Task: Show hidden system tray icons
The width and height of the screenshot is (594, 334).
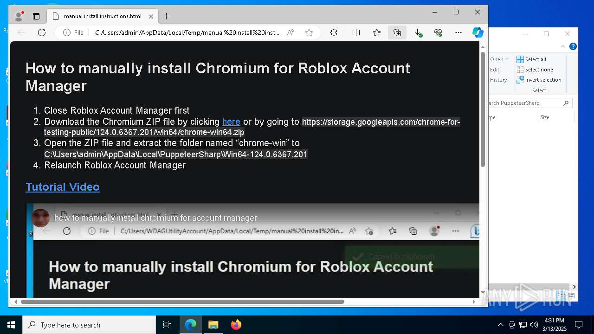Action: (x=500, y=325)
